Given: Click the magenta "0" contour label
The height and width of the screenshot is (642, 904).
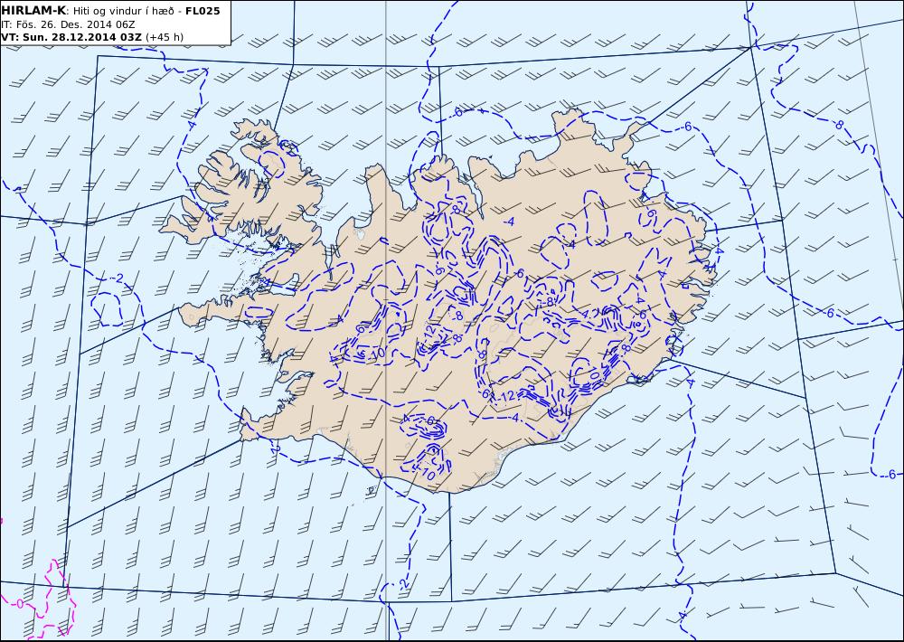Looking at the screenshot, I should (x=20, y=604).
